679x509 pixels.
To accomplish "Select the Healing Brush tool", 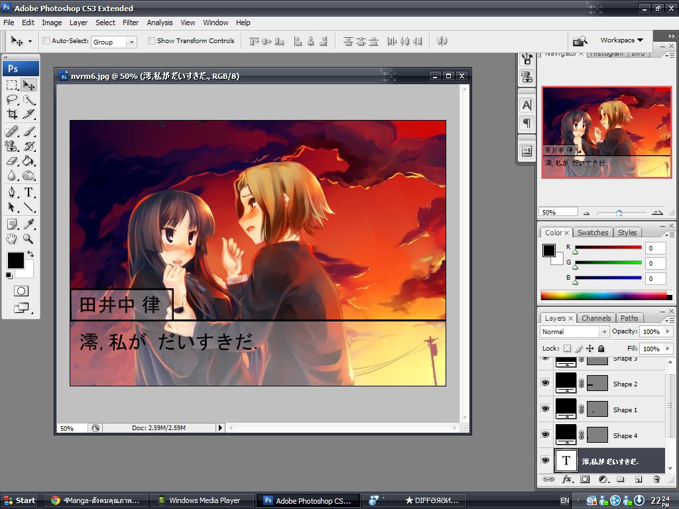I will 12,131.
